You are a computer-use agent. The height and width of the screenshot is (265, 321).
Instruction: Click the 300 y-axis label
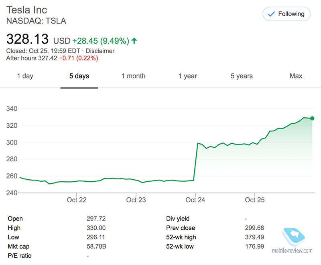(x=12, y=142)
